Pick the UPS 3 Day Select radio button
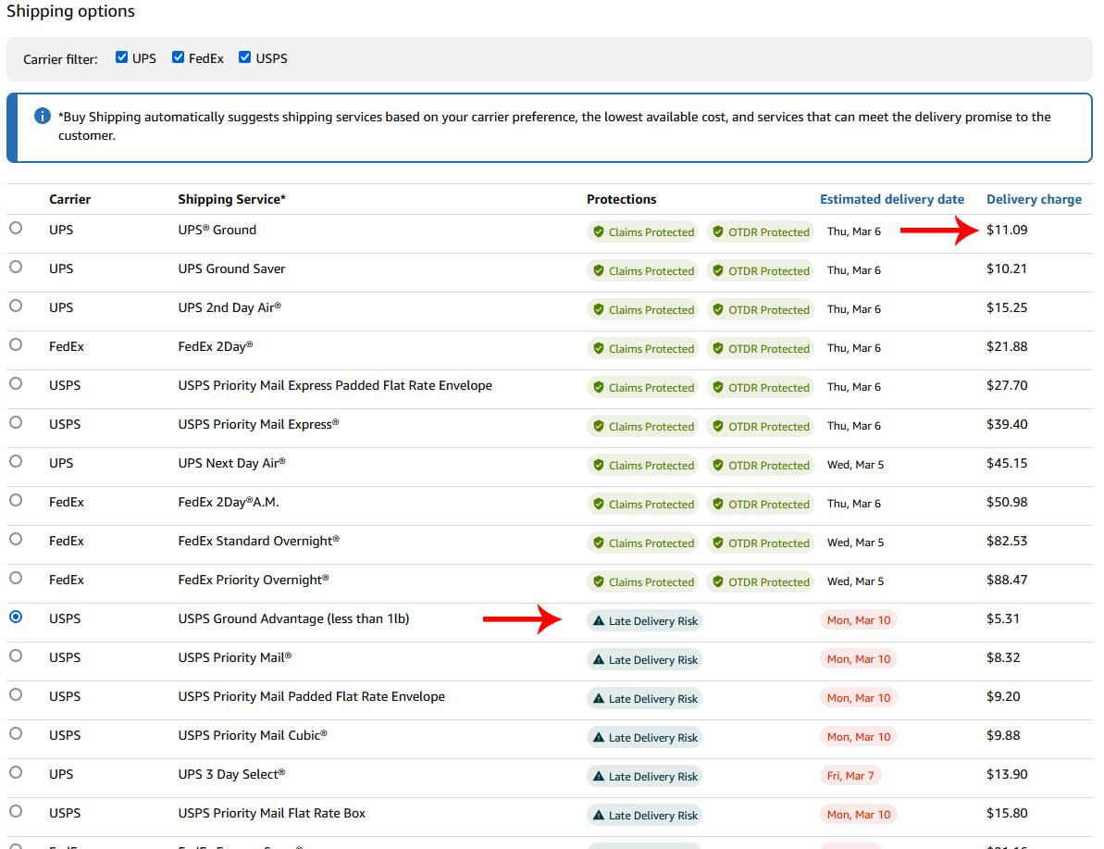 point(16,772)
